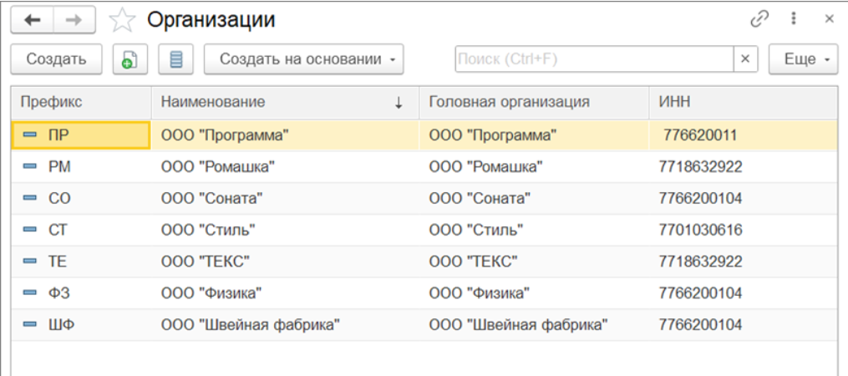Image resolution: width=848 pixels, height=376 pixels.
Task: Select prefix cell ТЕ
Action: coord(81,262)
